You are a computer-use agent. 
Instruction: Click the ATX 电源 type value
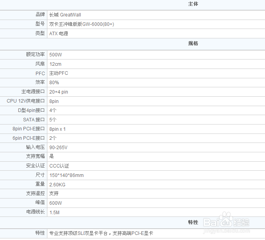click(59, 33)
